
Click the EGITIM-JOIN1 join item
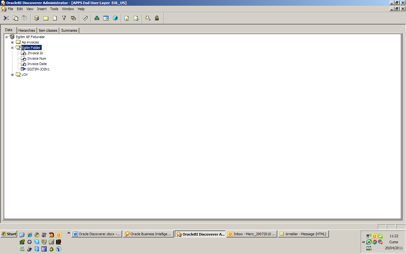[38, 69]
